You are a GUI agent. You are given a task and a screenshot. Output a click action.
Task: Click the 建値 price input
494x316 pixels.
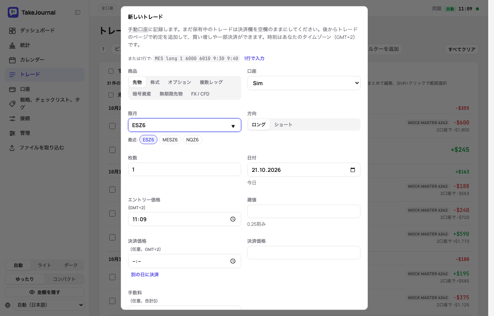click(304, 212)
